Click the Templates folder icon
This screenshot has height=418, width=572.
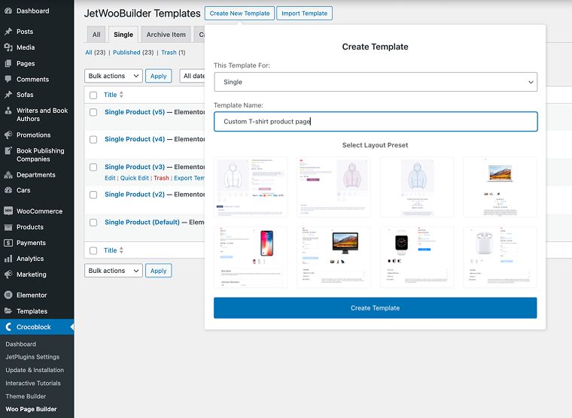8,311
